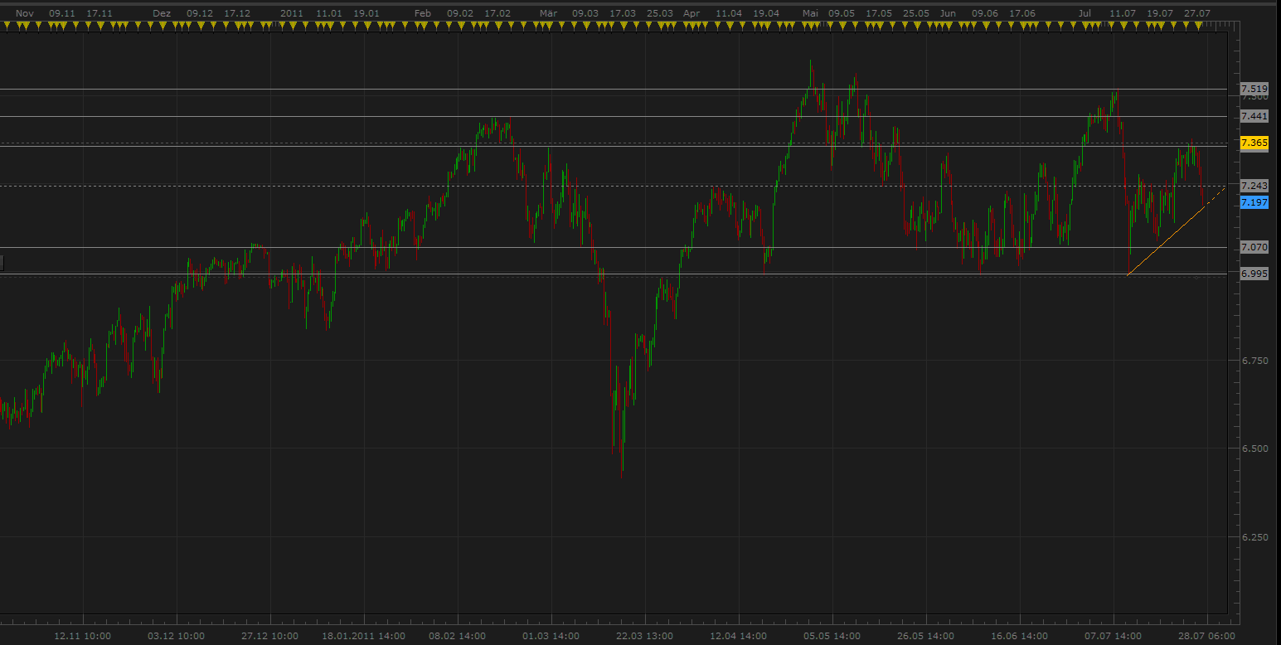Click the 6.500 tick on price scale
The image size is (1281, 645).
coord(1254,449)
